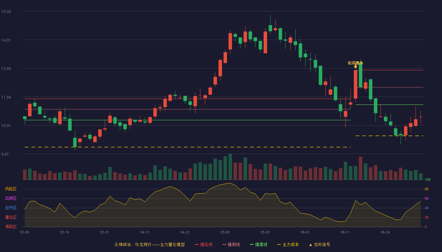Viewport: 442px width, 252px height.
Task: Toggle the 主力成本 legend entry
Action: tap(288, 244)
